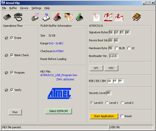Click the Erase status indicator light
Screen dimensions: 156x131
click(x=6, y=38)
